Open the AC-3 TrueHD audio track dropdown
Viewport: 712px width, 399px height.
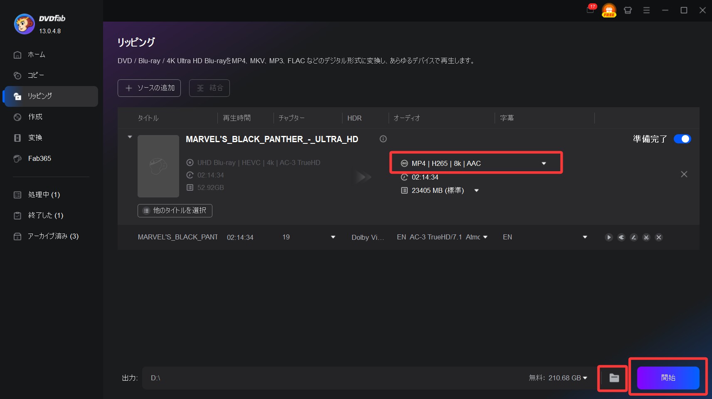485,237
